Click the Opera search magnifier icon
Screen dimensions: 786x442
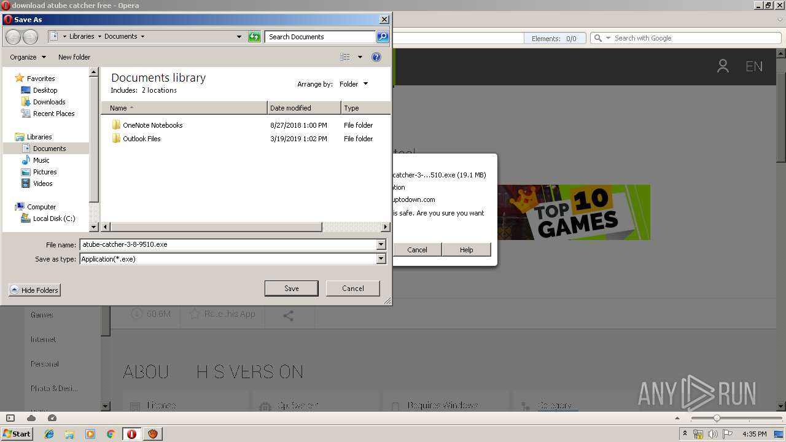point(598,38)
